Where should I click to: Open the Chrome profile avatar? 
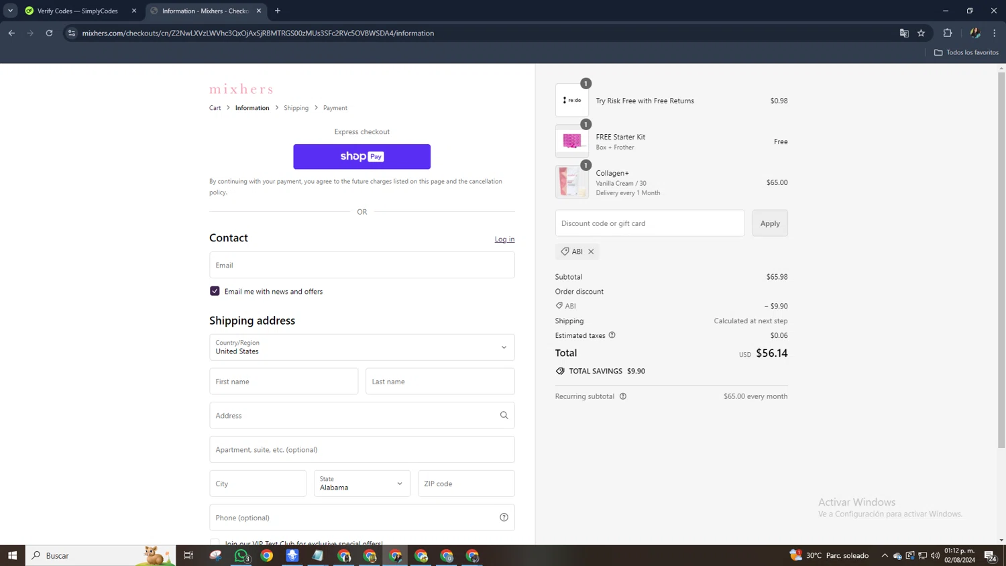click(975, 33)
